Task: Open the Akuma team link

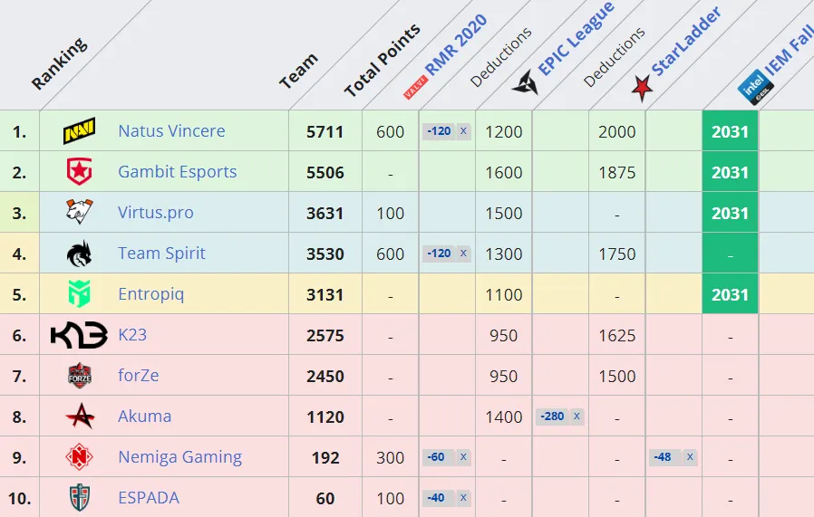Action: point(145,416)
